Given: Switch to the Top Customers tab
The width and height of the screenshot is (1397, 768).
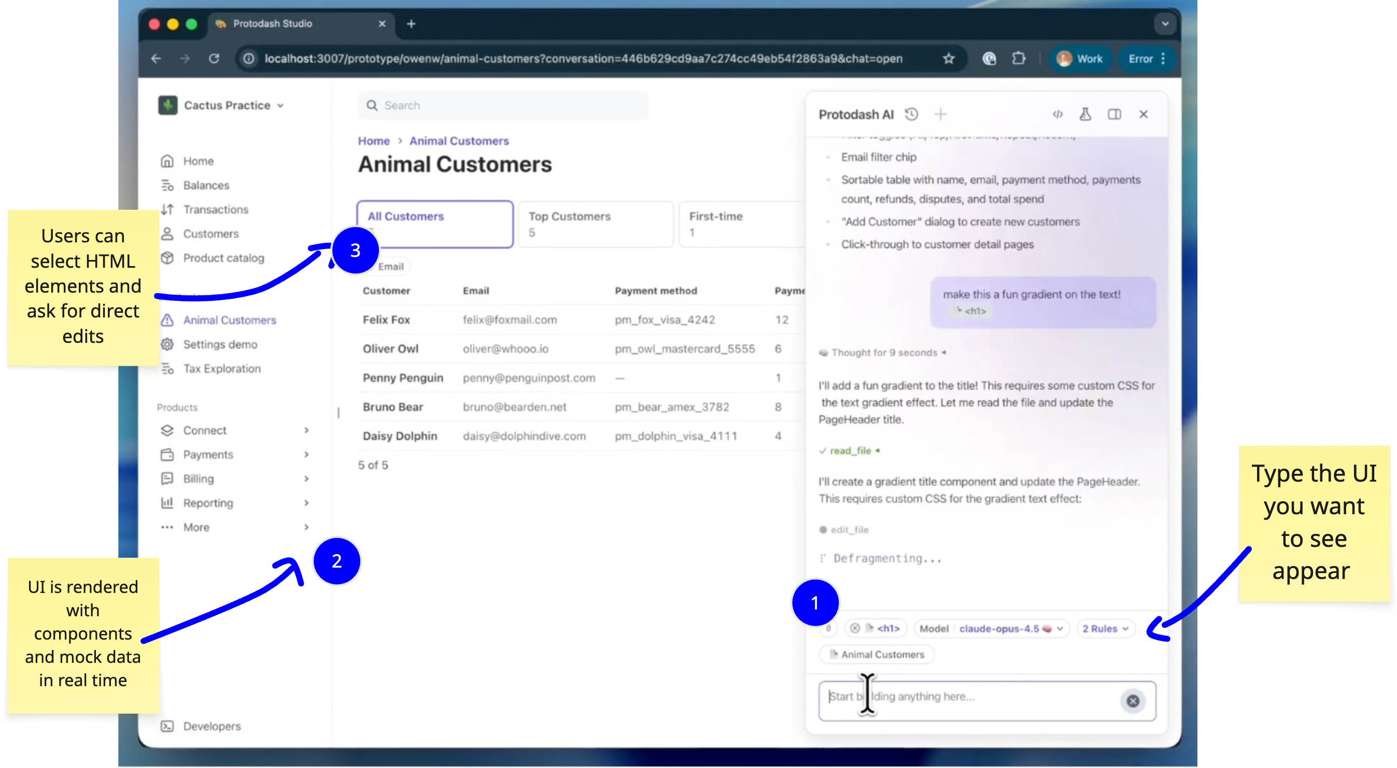Looking at the screenshot, I should (596, 224).
